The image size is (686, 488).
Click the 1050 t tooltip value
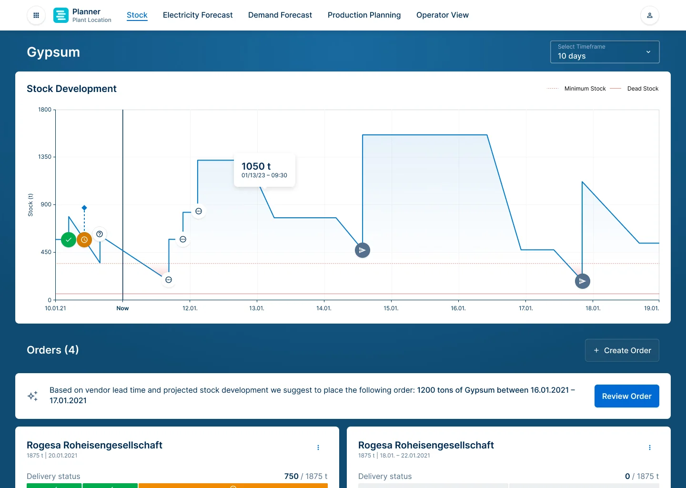[256, 166]
